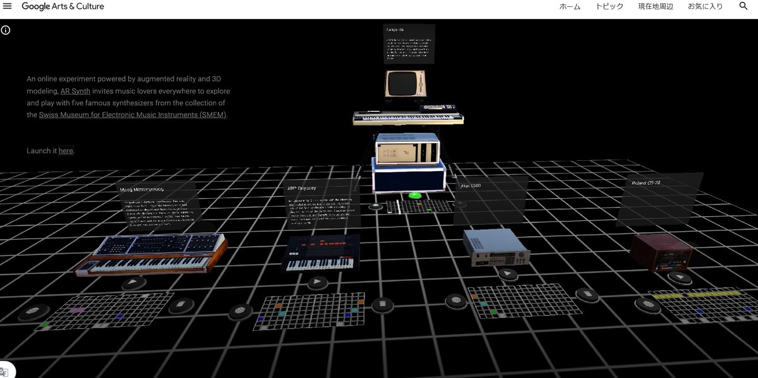This screenshot has height=378, width=758.
Task: Click the Google Arts & Culture logo
Action: click(63, 6)
